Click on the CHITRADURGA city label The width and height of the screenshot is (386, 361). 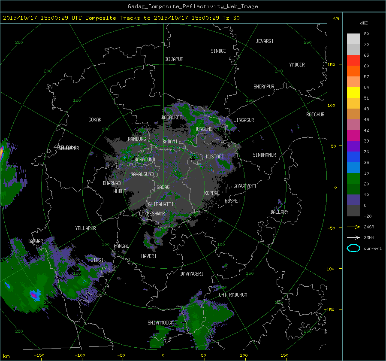tap(233, 295)
